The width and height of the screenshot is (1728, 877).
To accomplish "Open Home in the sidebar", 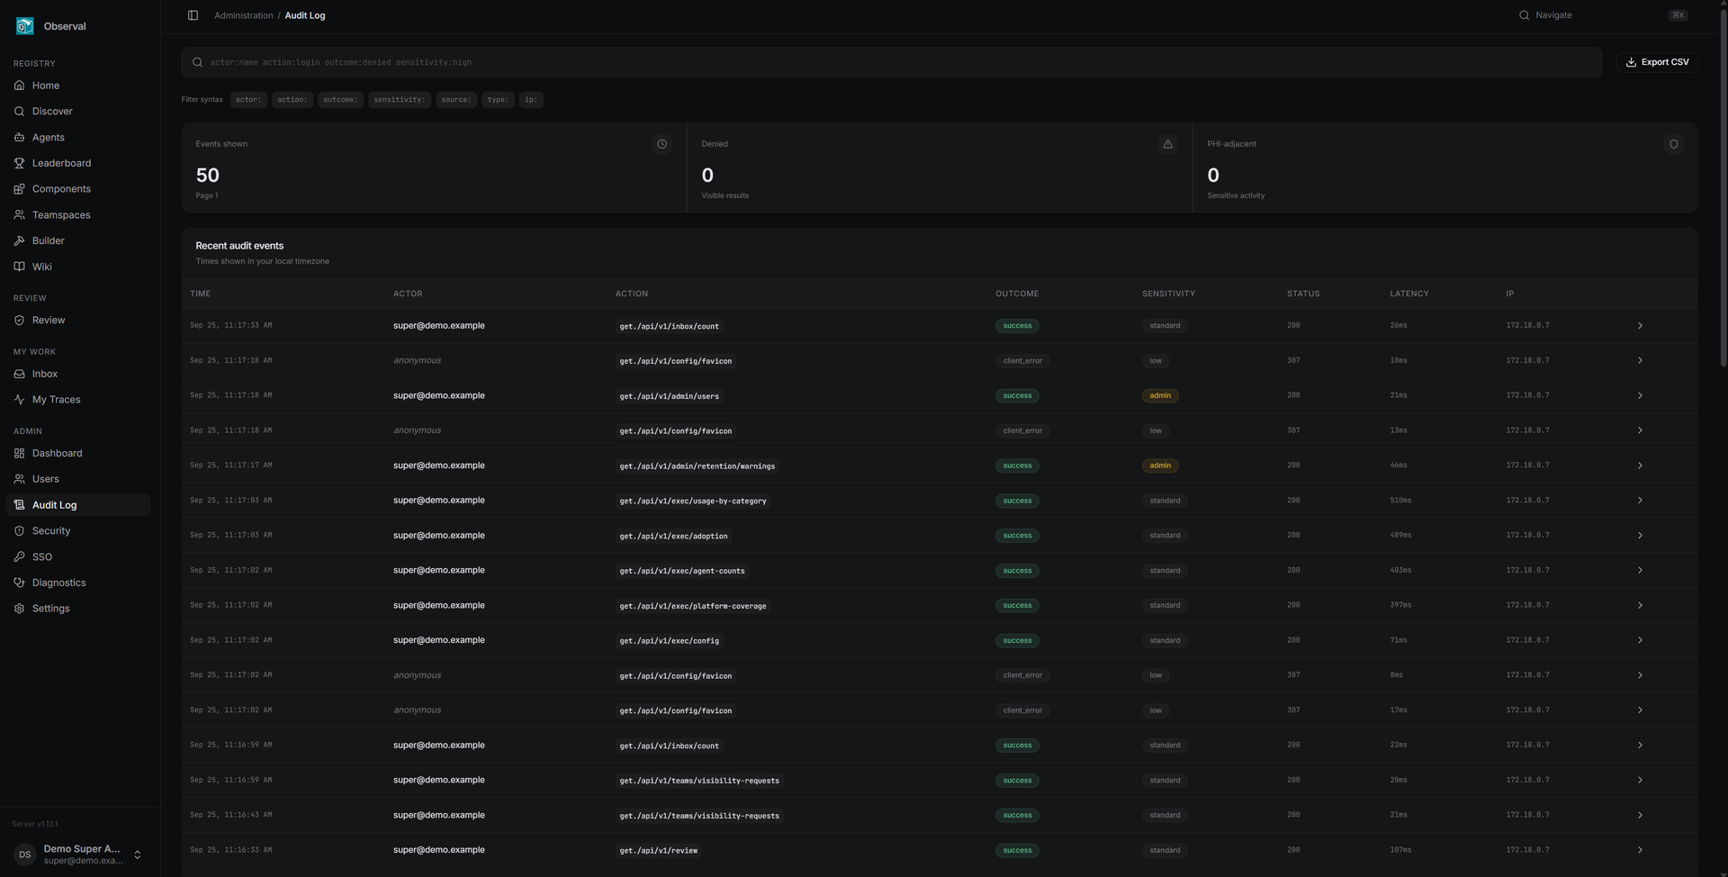I will 78,86.
